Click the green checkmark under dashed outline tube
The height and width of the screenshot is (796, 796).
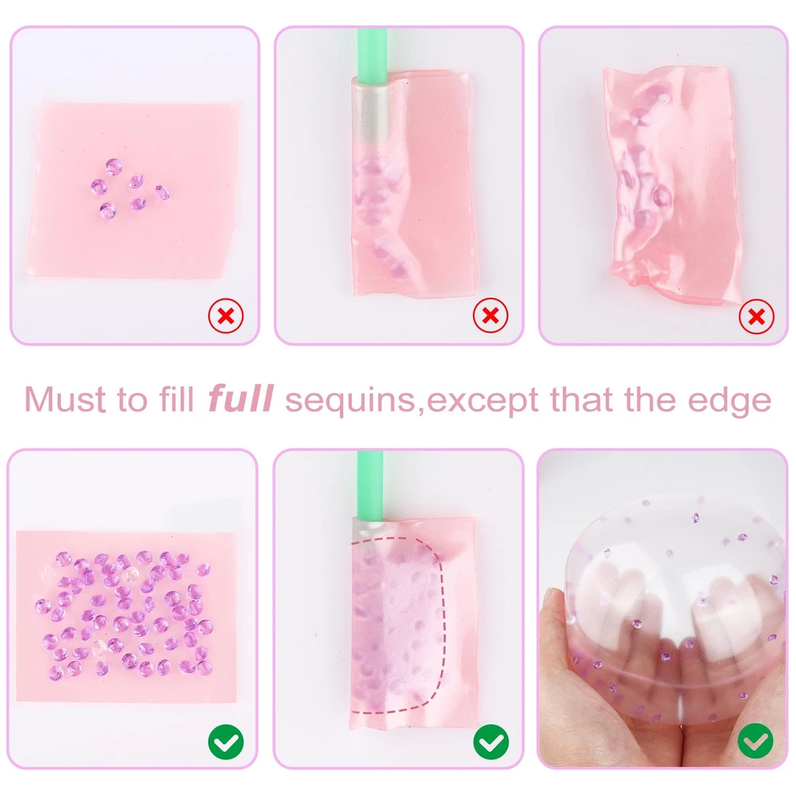tap(491, 742)
